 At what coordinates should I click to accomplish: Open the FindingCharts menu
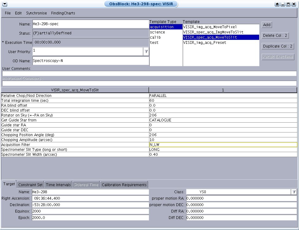[x=63, y=13]
